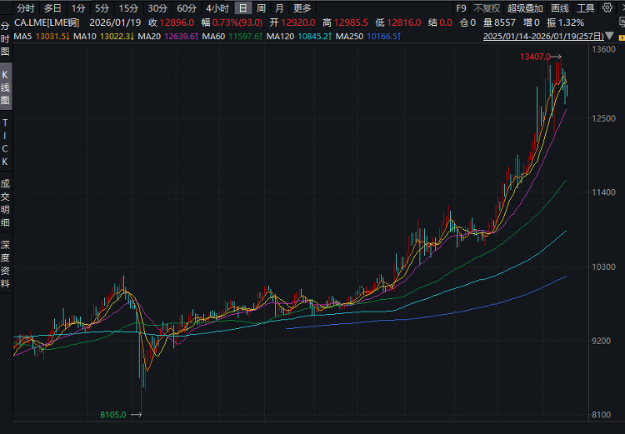The image size is (625, 434).
Task: Pick the 30分 interval
Action: (157, 8)
